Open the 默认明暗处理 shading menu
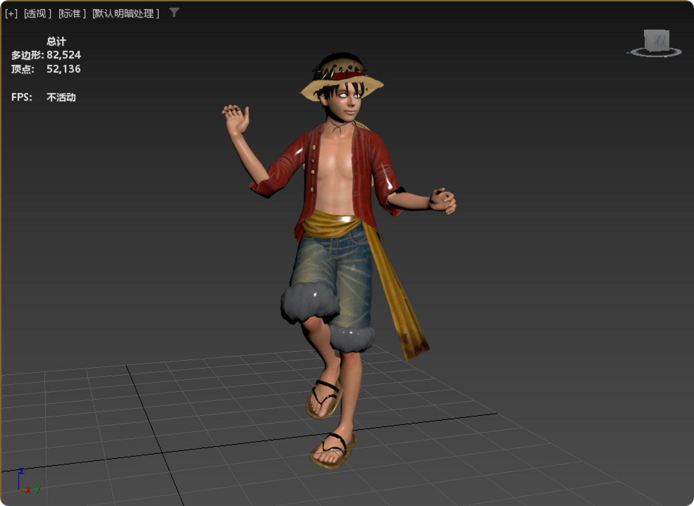 [126, 13]
